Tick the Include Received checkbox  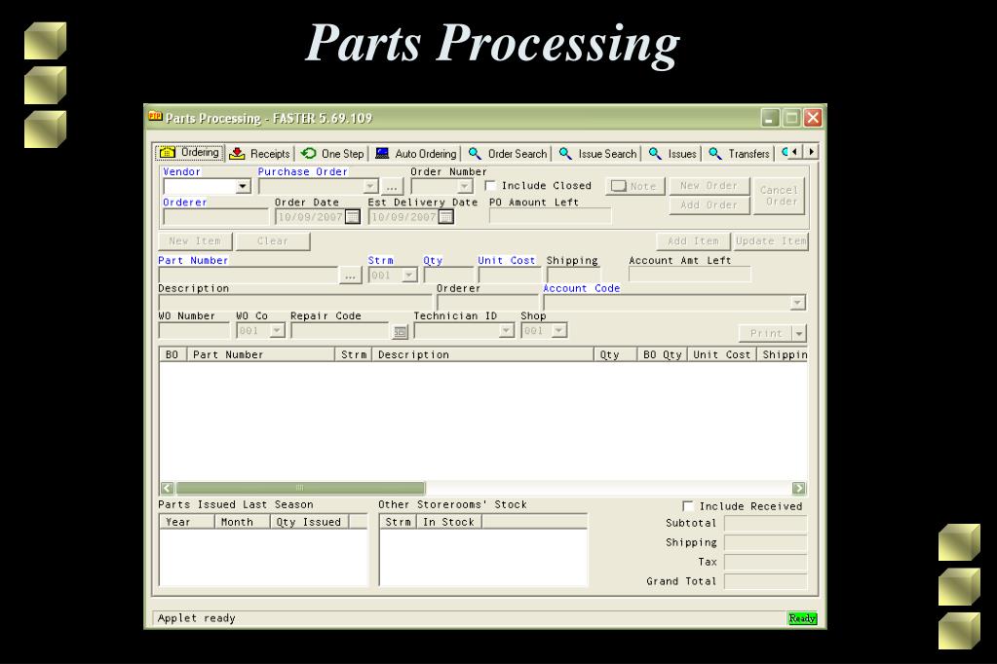click(x=687, y=505)
